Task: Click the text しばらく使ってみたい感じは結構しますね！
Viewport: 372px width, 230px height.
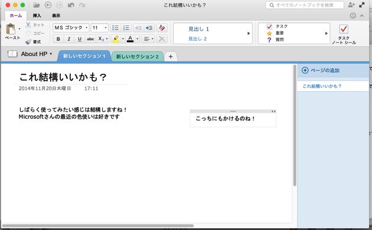Action: point(73,109)
